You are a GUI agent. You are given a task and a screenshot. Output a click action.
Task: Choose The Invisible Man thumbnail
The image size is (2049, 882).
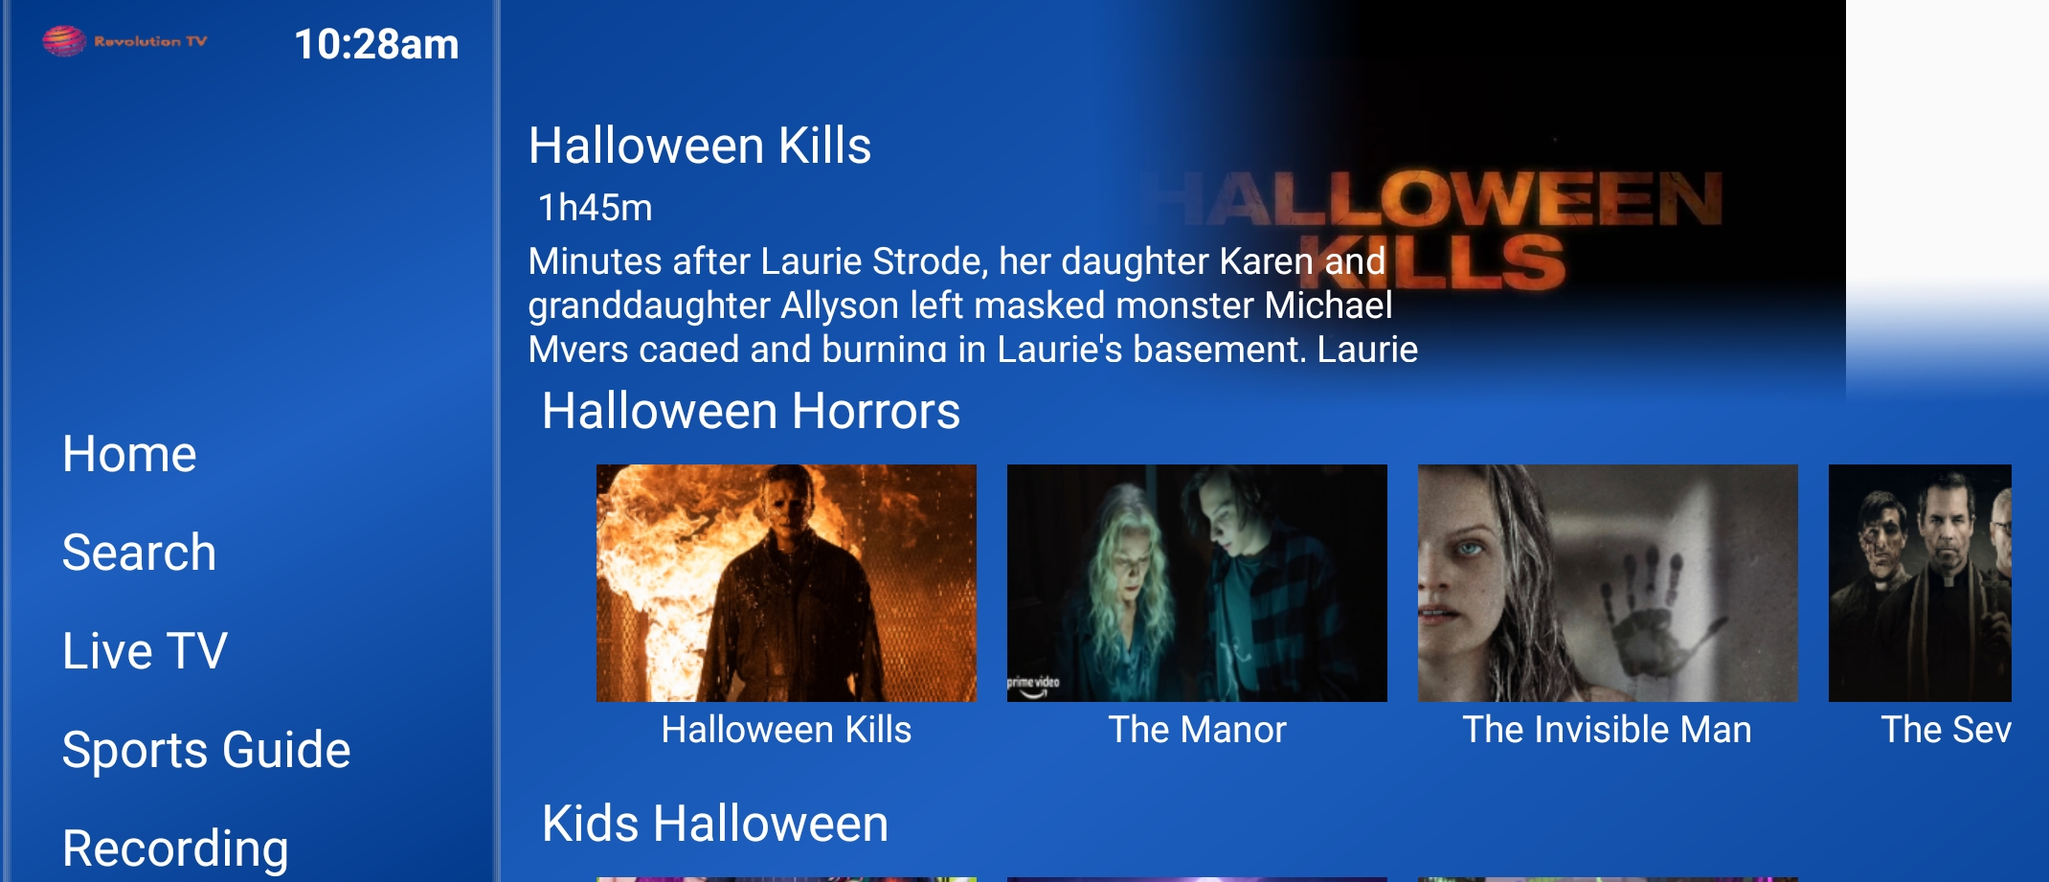coord(1608,583)
